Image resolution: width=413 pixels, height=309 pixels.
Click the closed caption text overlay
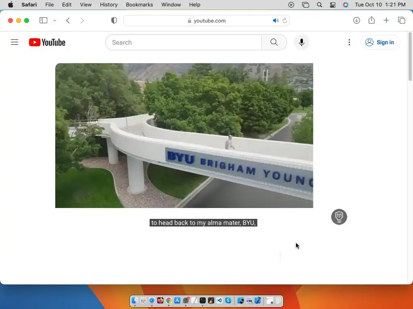[x=203, y=222]
